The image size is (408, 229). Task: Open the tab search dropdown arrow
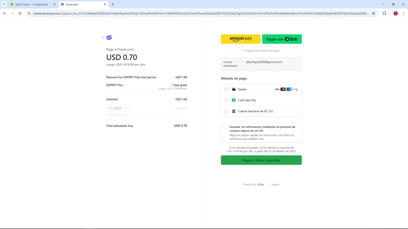pos(4,4)
